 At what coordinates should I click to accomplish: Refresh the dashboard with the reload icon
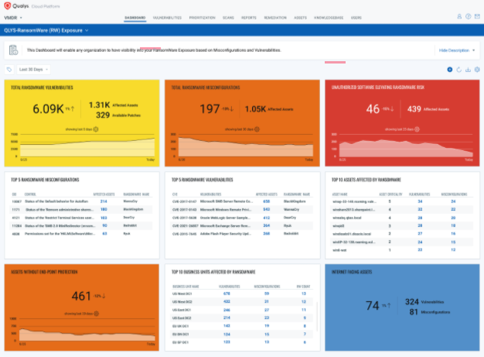[x=459, y=70]
